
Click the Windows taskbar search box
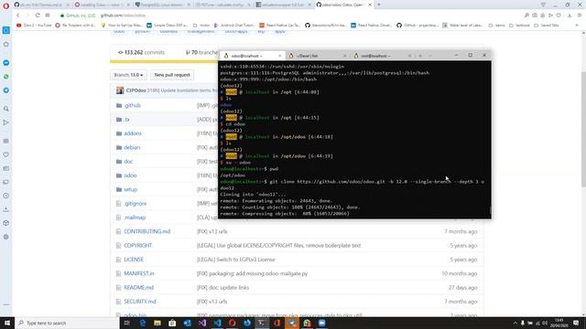pos(67,323)
